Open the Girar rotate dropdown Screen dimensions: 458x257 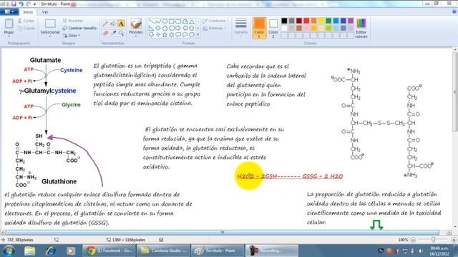click(x=72, y=36)
